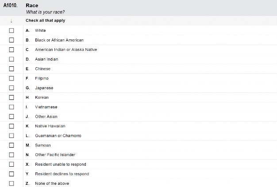The height and width of the screenshot is (187, 277).
Task: Check the Other Asian checkbox
Action: click(x=12, y=116)
